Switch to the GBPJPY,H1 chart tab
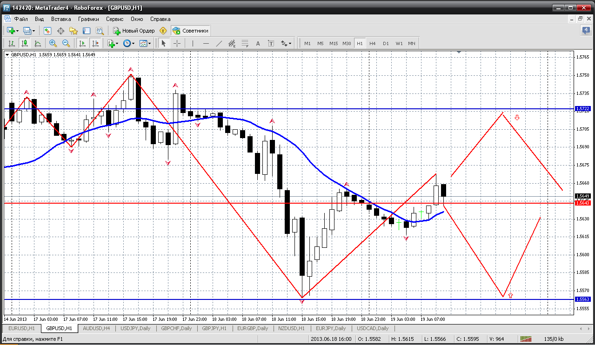Viewport: 595px width, 345px height. [x=214, y=328]
